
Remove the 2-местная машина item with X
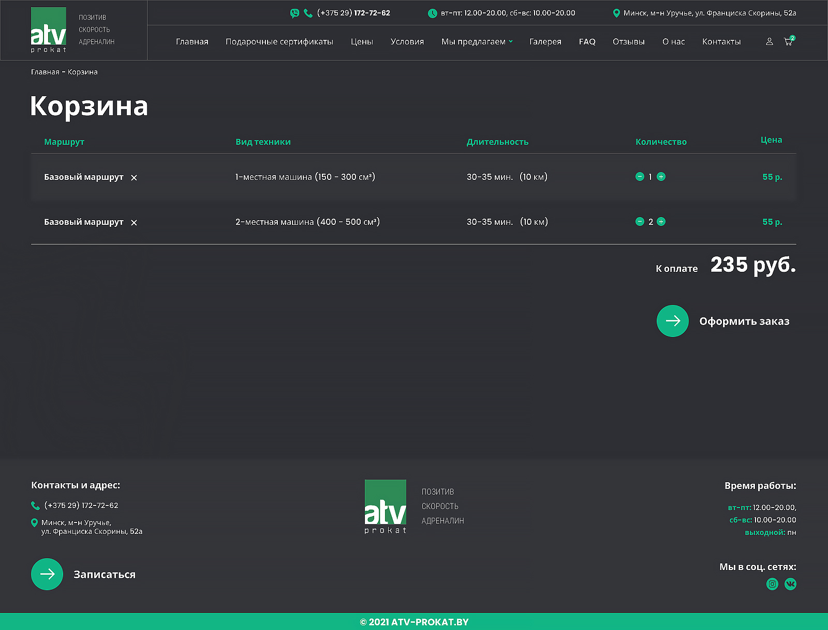(134, 223)
